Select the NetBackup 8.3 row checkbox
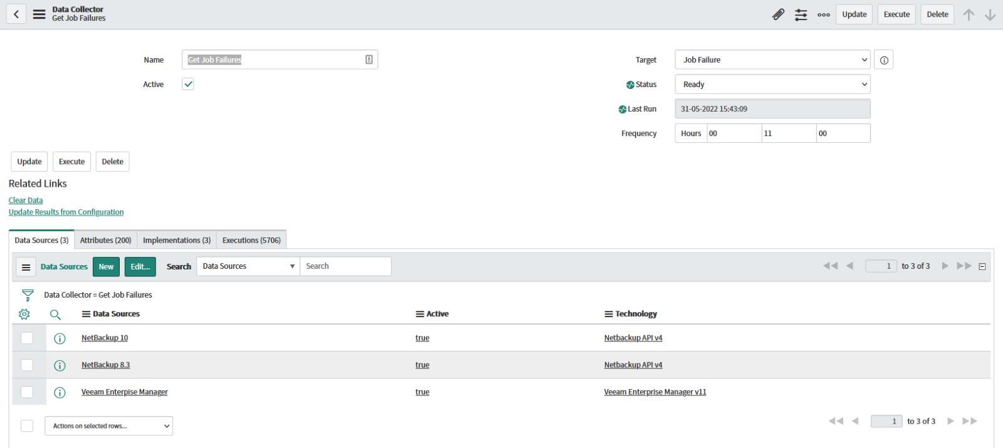Image resolution: width=1003 pixels, height=448 pixels. point(27,365)
